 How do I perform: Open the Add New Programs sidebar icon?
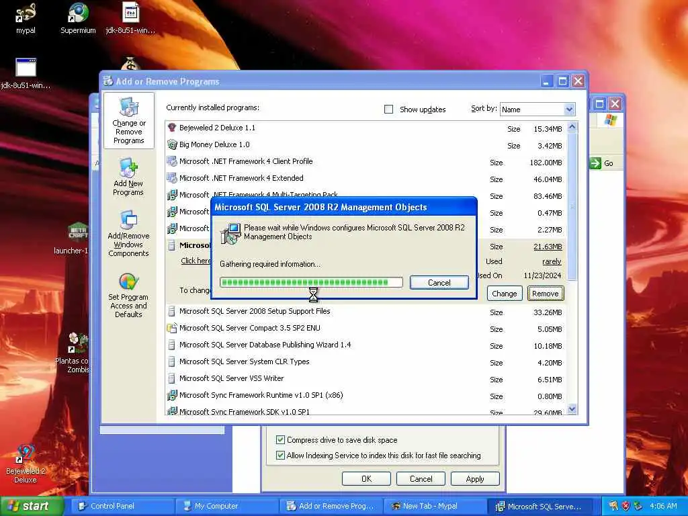[128, 167]
